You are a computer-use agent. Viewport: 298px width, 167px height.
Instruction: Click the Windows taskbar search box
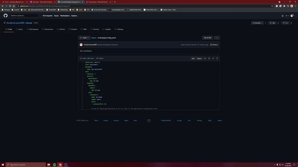tap(26, 165)
